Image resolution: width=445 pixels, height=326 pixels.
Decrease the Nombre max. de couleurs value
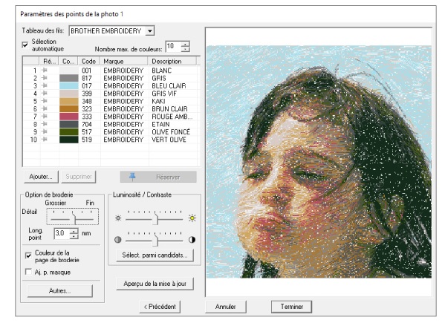pyautogui.click(x=186, y=49)
